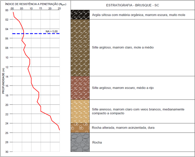Click the x-axis value '10'
This screenshot has height=157, width=195.
(x=31, y=9)
